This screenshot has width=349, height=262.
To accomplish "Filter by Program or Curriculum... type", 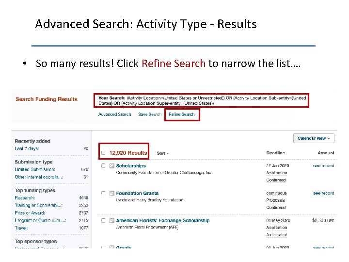I will [40, 220].
